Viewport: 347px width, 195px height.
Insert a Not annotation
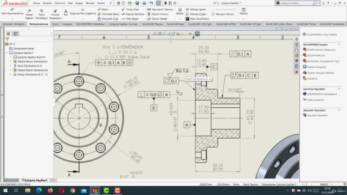coord(66,12)
